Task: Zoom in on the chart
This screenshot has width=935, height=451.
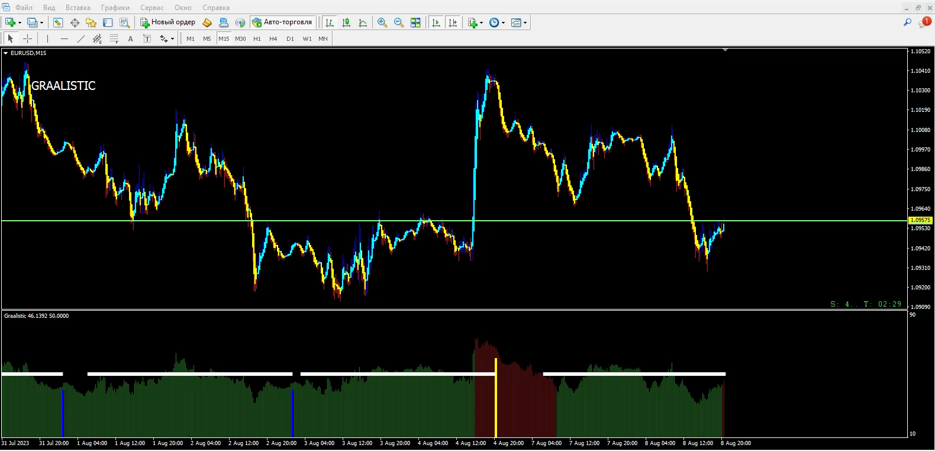Action: [x=382, y=22]
